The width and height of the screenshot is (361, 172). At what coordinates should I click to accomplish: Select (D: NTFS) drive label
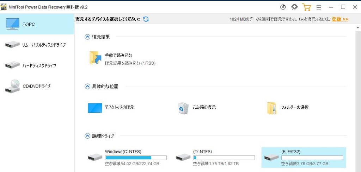pos(203,152)
